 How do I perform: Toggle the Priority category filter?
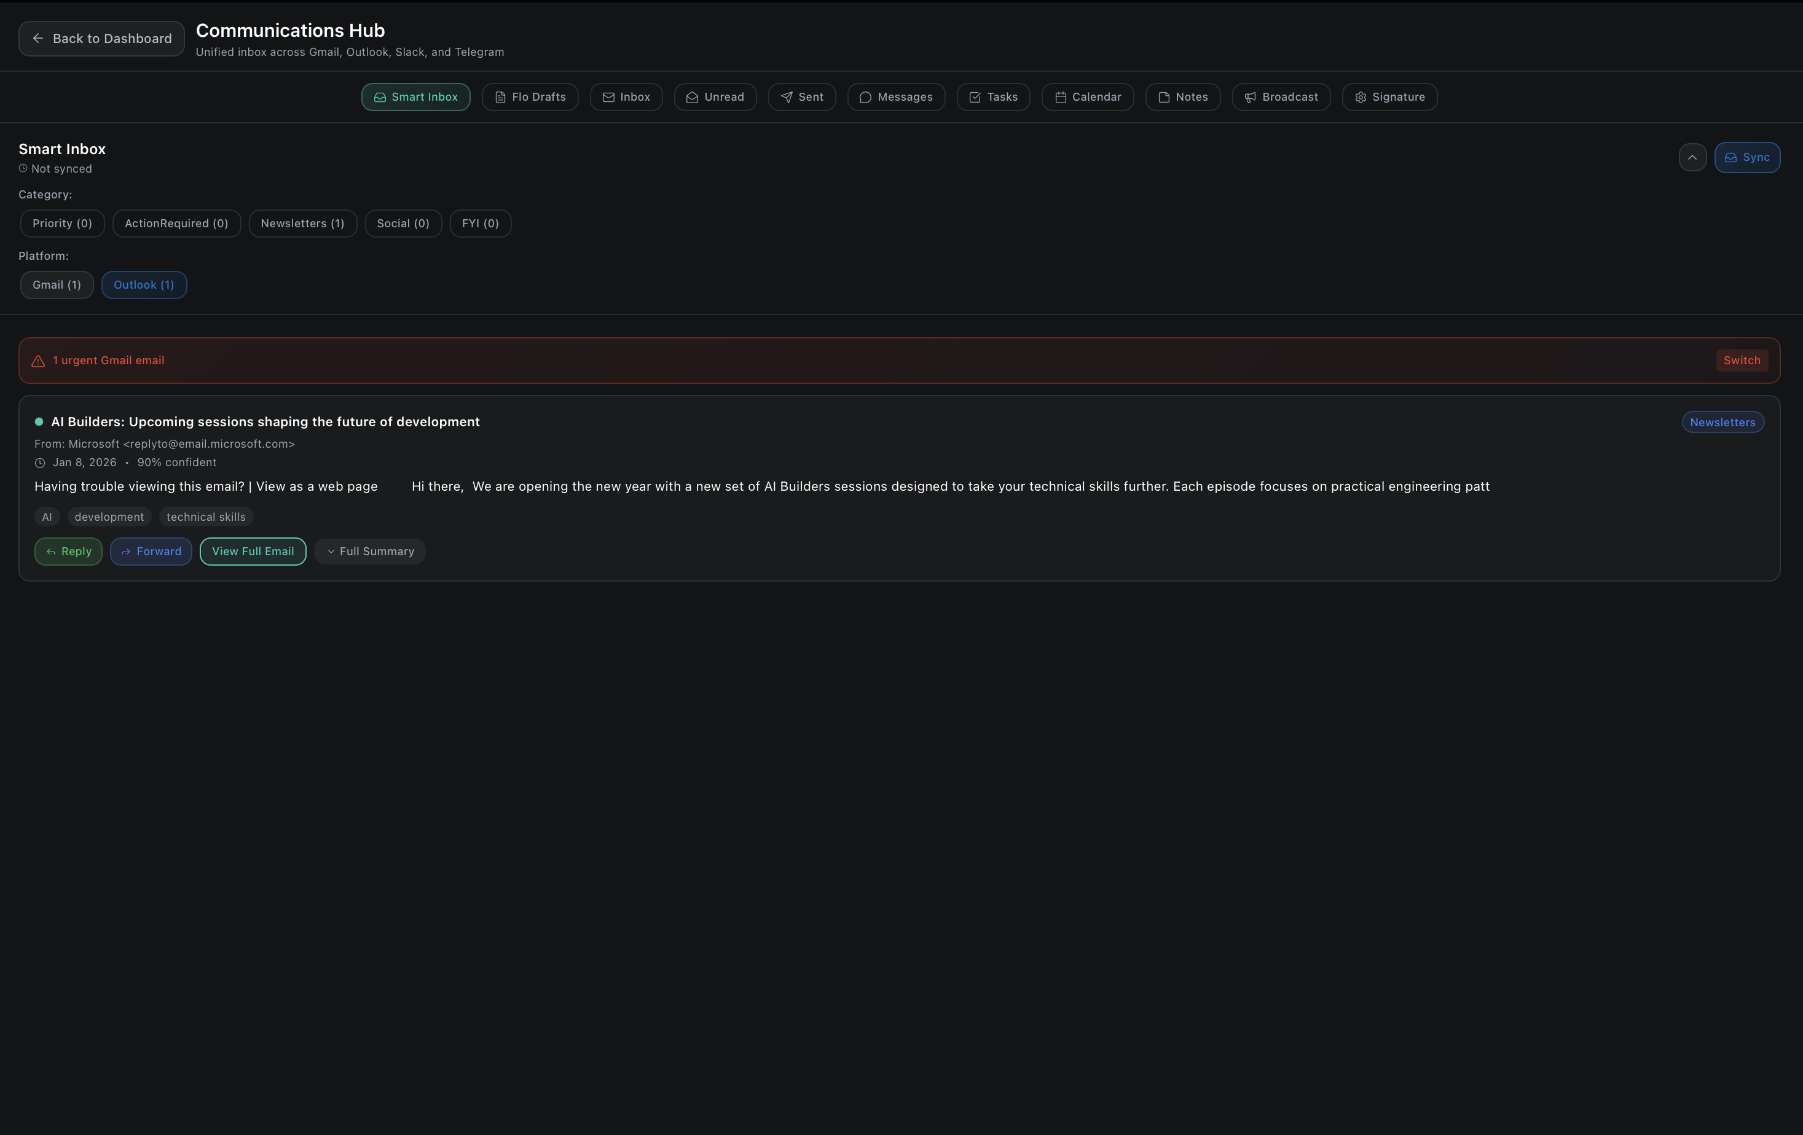(x=61, y=224)
